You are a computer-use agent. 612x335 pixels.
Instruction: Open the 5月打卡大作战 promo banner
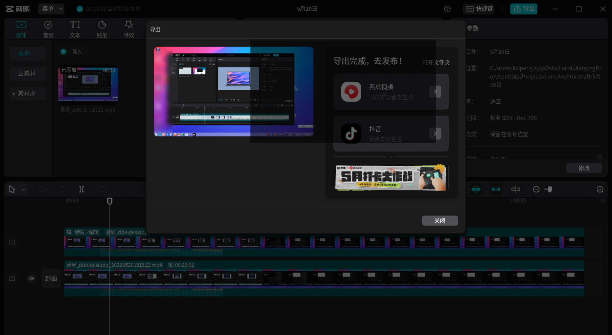(391, 177)
